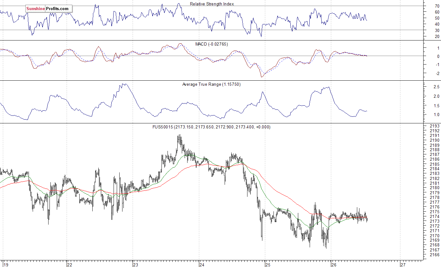Click price level 2185 on axis
Image resolution: width=441 pixels, height=267 pixels.
(435, 164)
